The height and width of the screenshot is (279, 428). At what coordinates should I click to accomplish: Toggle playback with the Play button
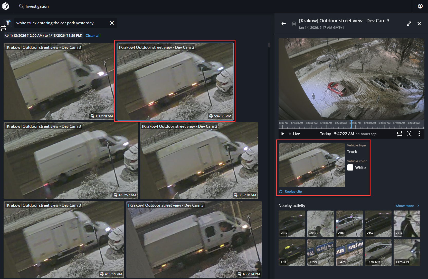(282, 134)
